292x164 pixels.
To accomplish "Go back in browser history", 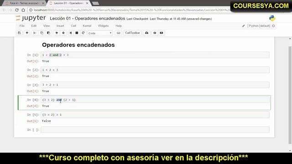I will coord(4,10).
